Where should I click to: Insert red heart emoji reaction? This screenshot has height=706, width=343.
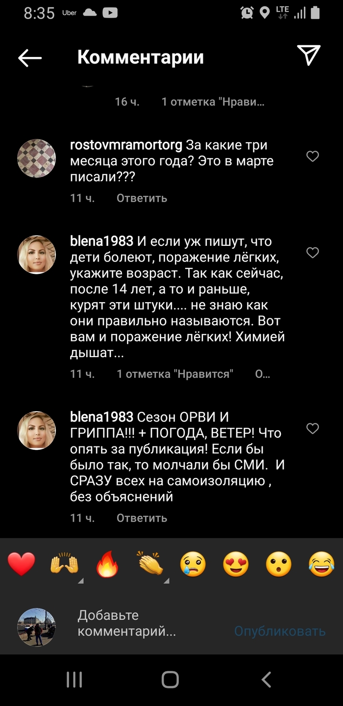click(22, 564)
